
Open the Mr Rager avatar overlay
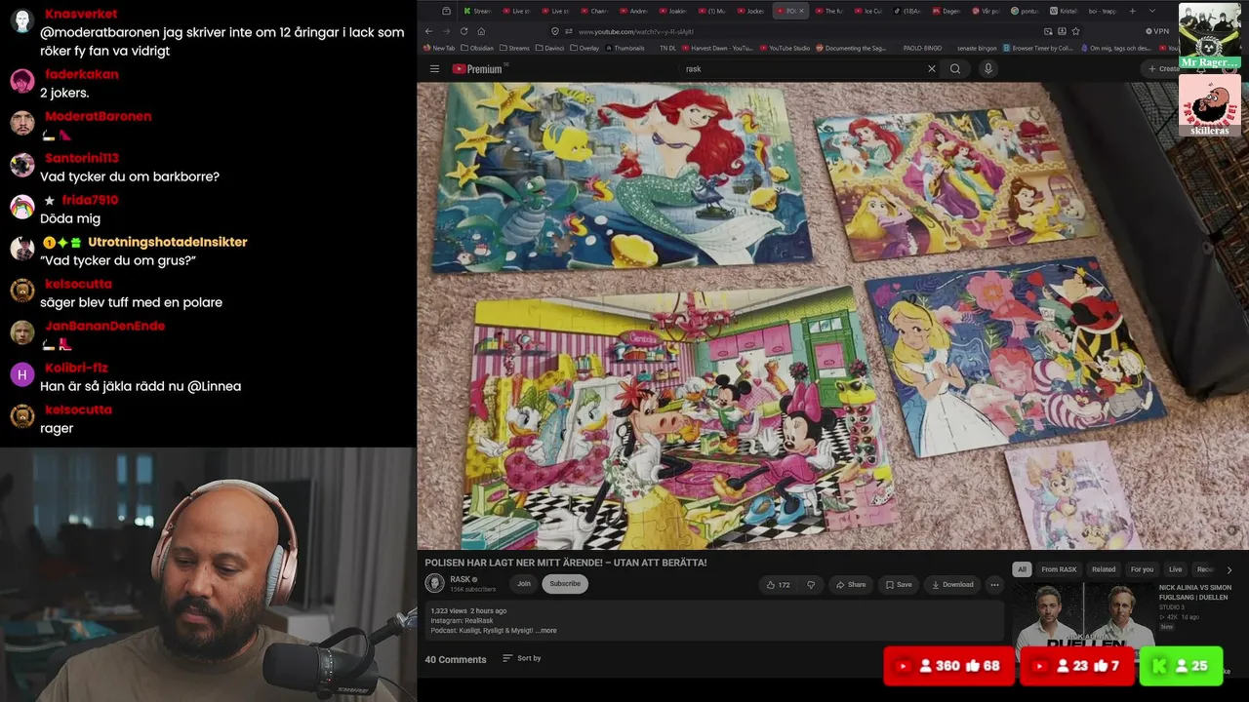click(1210, 36)
